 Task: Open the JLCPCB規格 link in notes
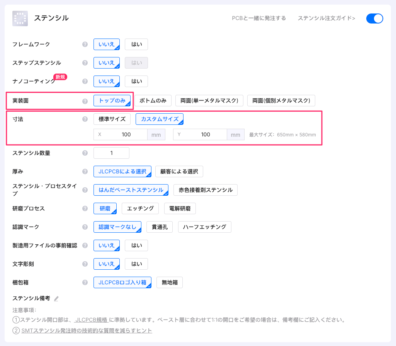tap(91, 320)
